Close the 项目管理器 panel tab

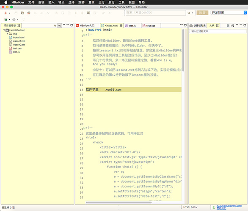click(19, 25)
